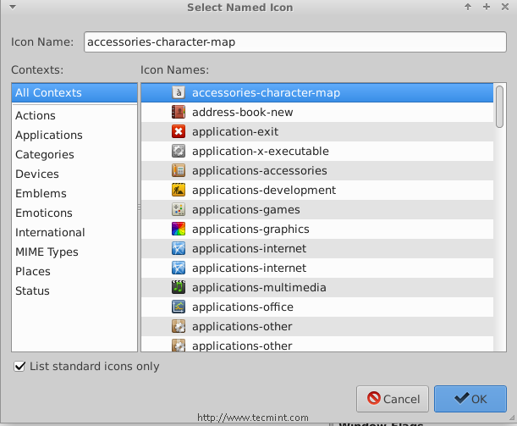The width and height of the screenshot is (517, 426).
Task: Select the applications-games icon
Action: click(178, 209)
